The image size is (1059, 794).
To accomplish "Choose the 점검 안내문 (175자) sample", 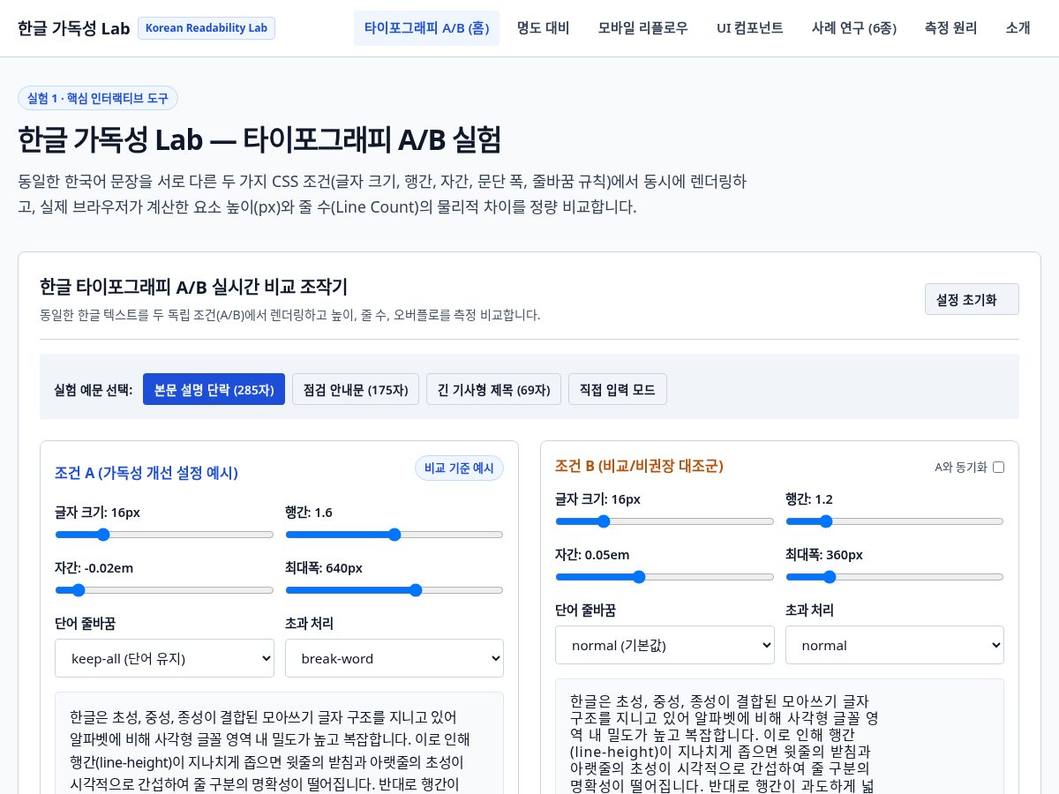I will point(356,389).
